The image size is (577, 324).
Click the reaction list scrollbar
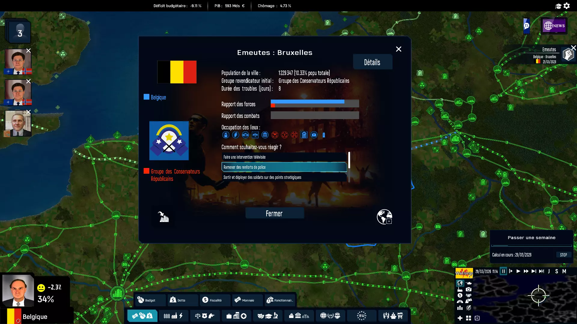point(349,160)
